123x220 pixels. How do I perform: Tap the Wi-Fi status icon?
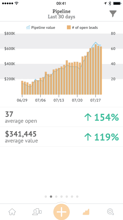pos(17,3)
